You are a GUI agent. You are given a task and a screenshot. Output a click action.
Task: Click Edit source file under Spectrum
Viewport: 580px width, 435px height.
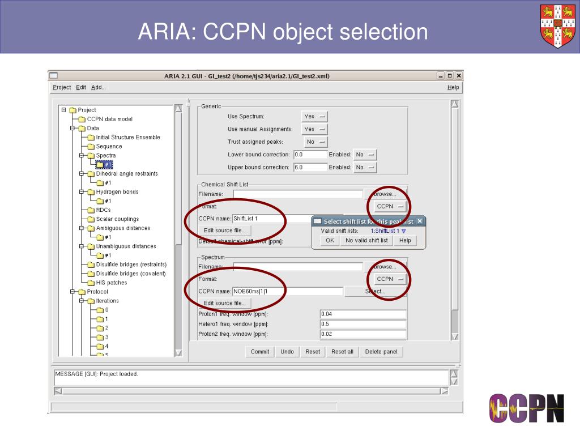pos(224,303)
